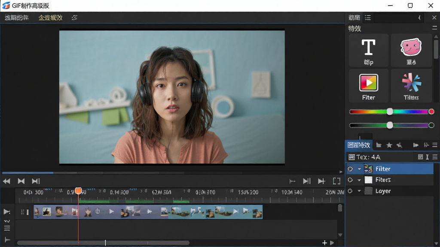The image size is (440, 247).
Task: Select the Filter layer thumbnail
Action: (x=368, y=169)
